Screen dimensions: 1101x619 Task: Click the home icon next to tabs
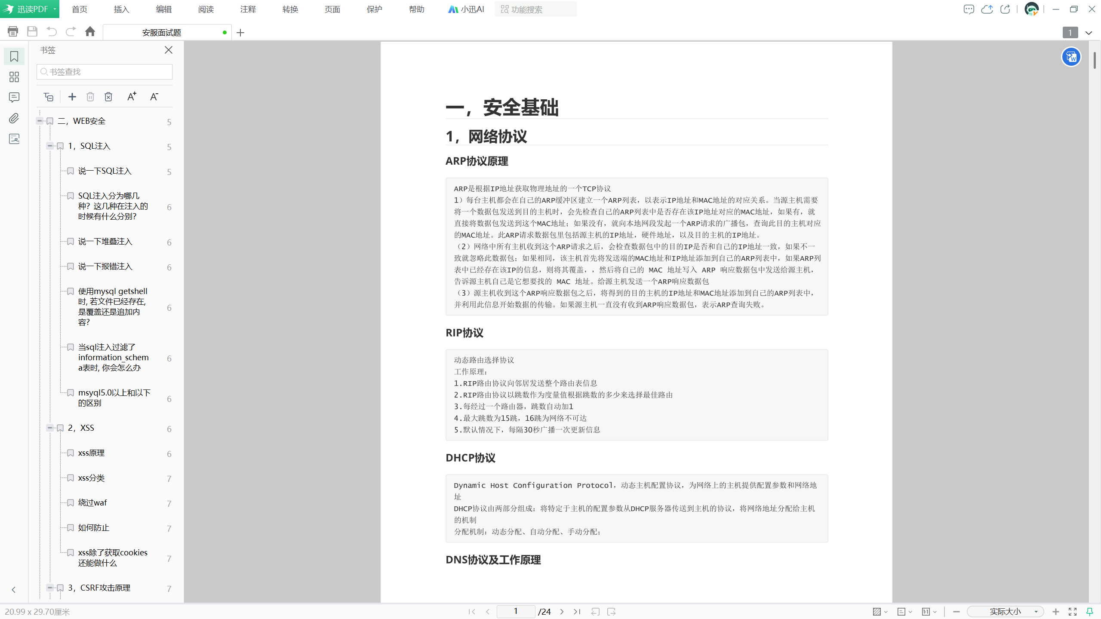[90, 31]
